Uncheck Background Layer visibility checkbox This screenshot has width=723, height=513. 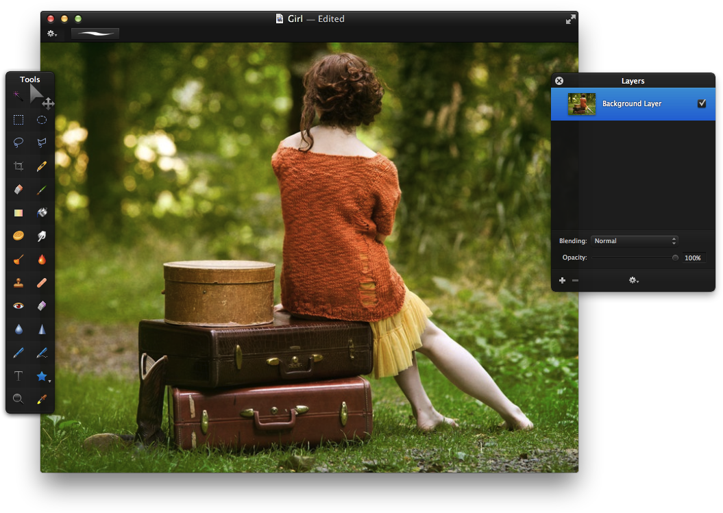click(x=701, y=103)
